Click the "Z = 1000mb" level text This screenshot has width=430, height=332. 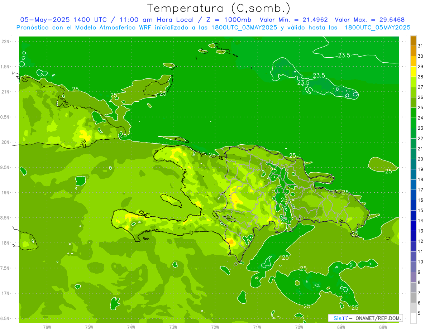pyautogui.click(x=229, y=20)
